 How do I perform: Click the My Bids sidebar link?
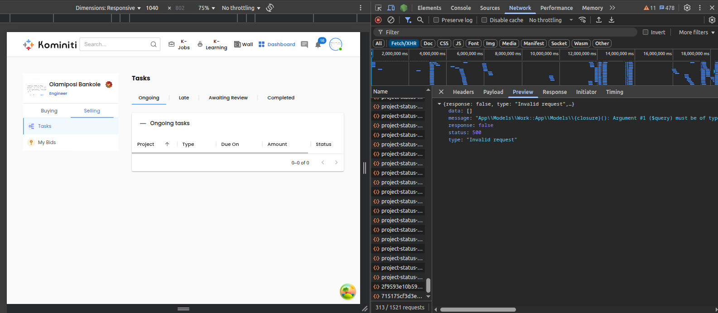[47, 142]
